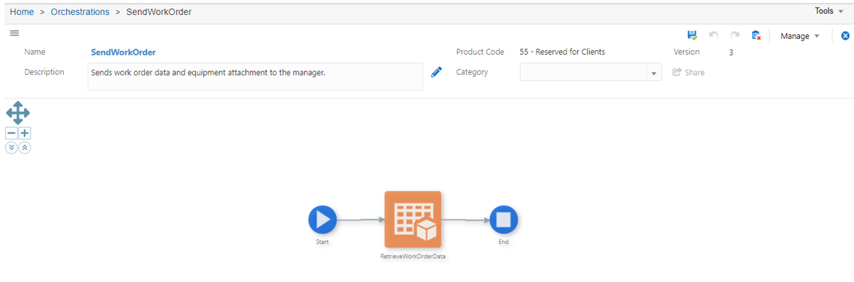
Task: Zoom out with the minus button
Action: 11,133
